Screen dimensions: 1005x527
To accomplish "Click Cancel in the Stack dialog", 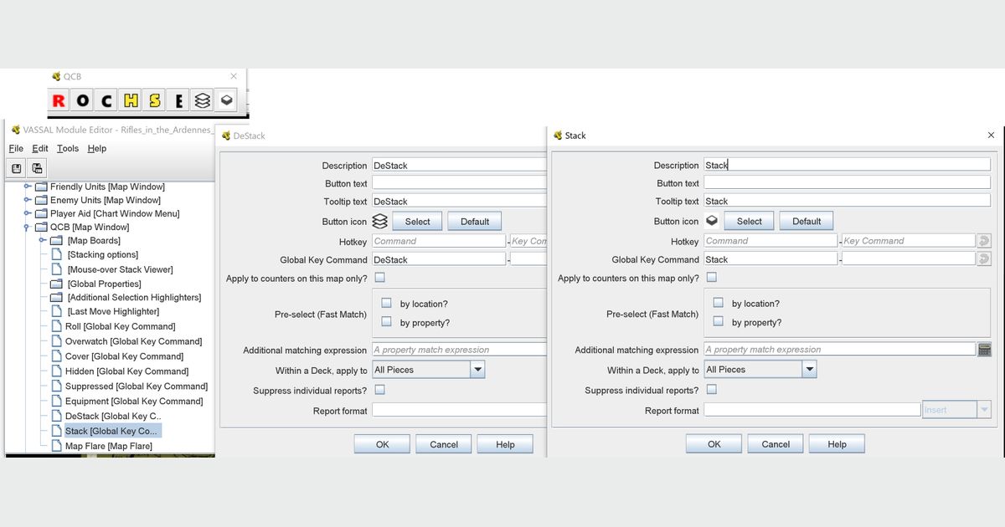I will tap(776, 444).
